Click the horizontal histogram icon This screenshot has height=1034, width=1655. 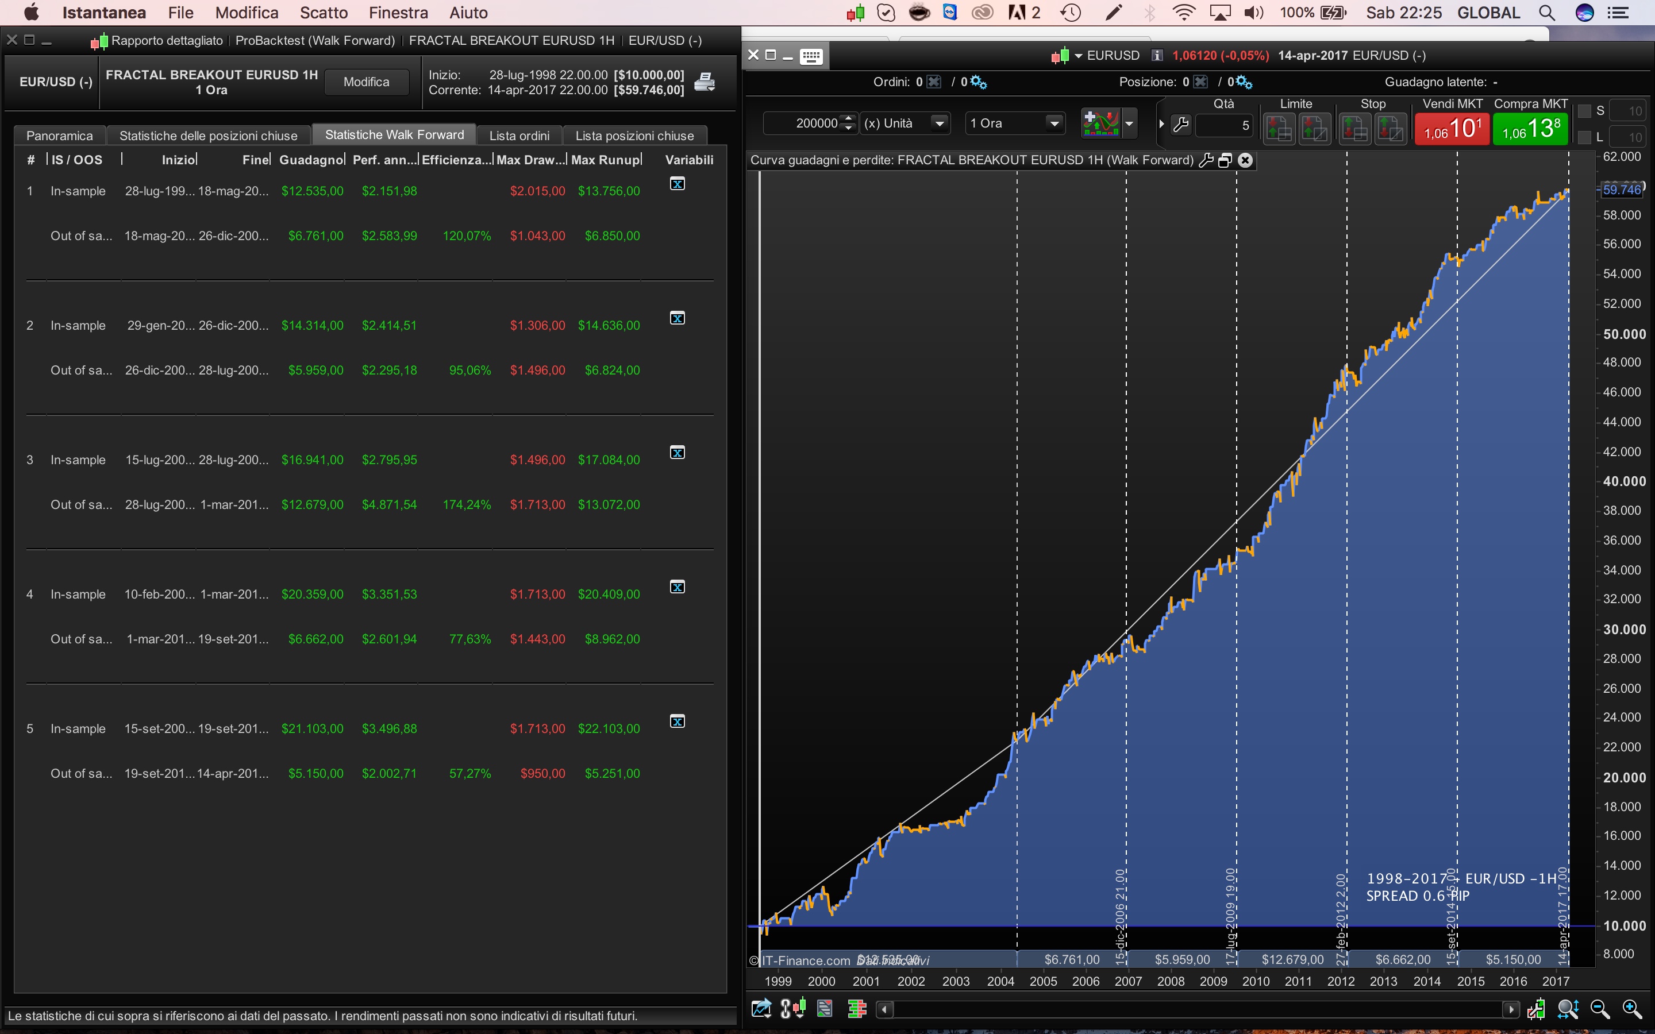pos(857,1009)
